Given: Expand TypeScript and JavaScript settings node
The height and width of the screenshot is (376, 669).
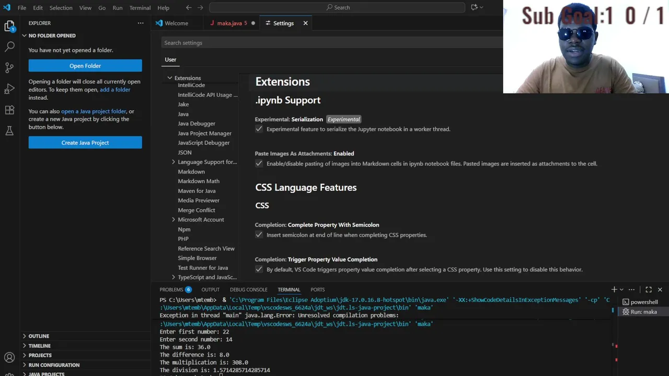Looking at the screenshot, I should click(174, 277).
